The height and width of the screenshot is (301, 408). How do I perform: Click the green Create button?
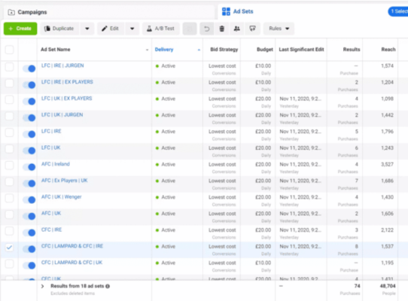[x=20, y=29]
